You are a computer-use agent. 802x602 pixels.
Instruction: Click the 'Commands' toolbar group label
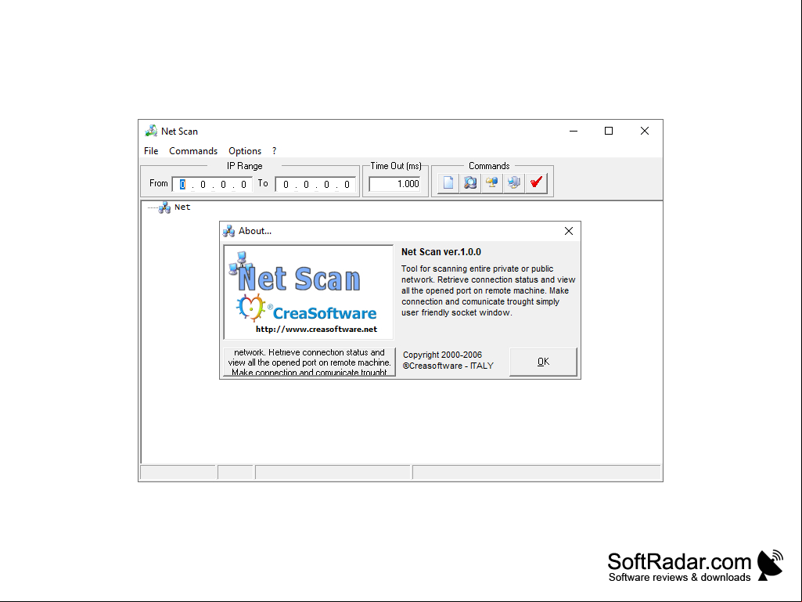point(489,166)
